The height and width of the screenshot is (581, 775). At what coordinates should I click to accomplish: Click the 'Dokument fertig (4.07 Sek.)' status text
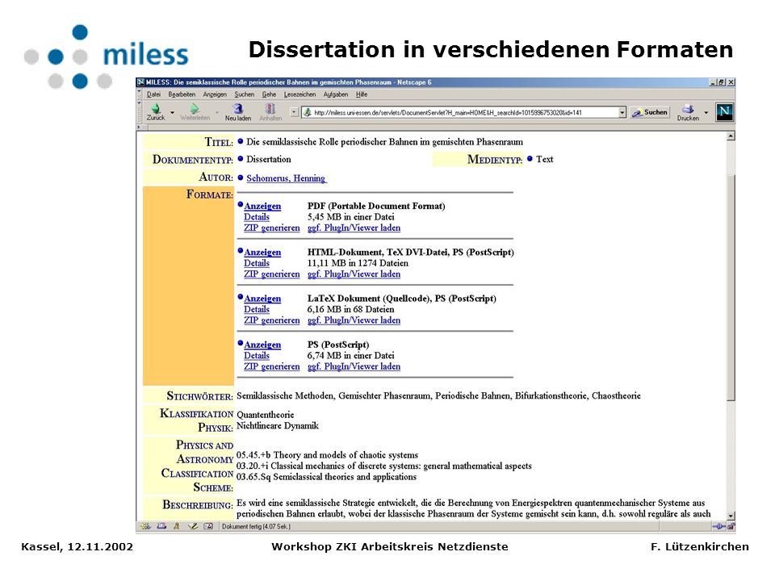[256, 527]
